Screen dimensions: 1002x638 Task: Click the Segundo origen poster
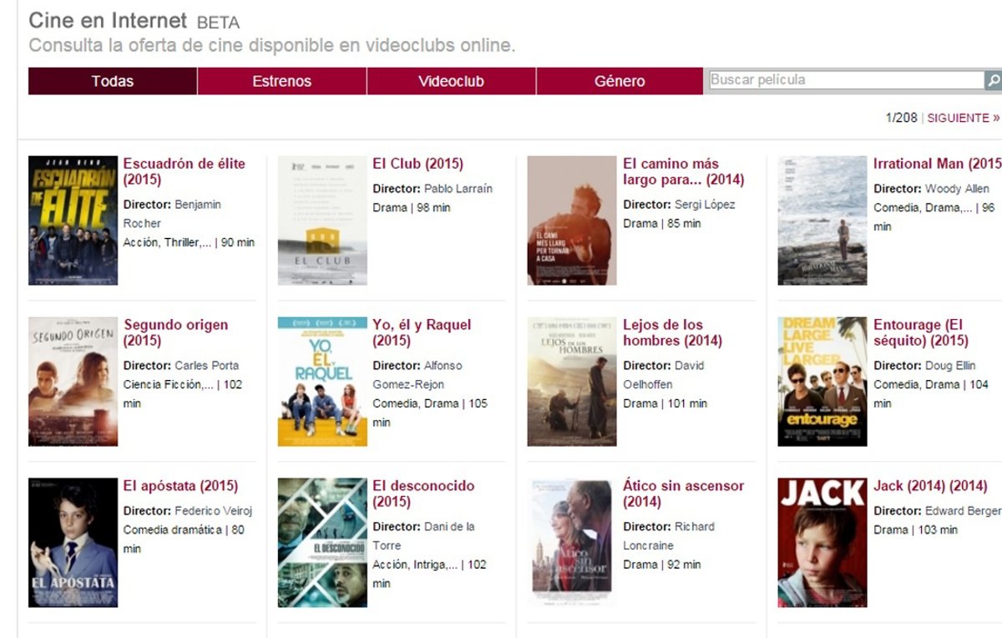(73, 382)
